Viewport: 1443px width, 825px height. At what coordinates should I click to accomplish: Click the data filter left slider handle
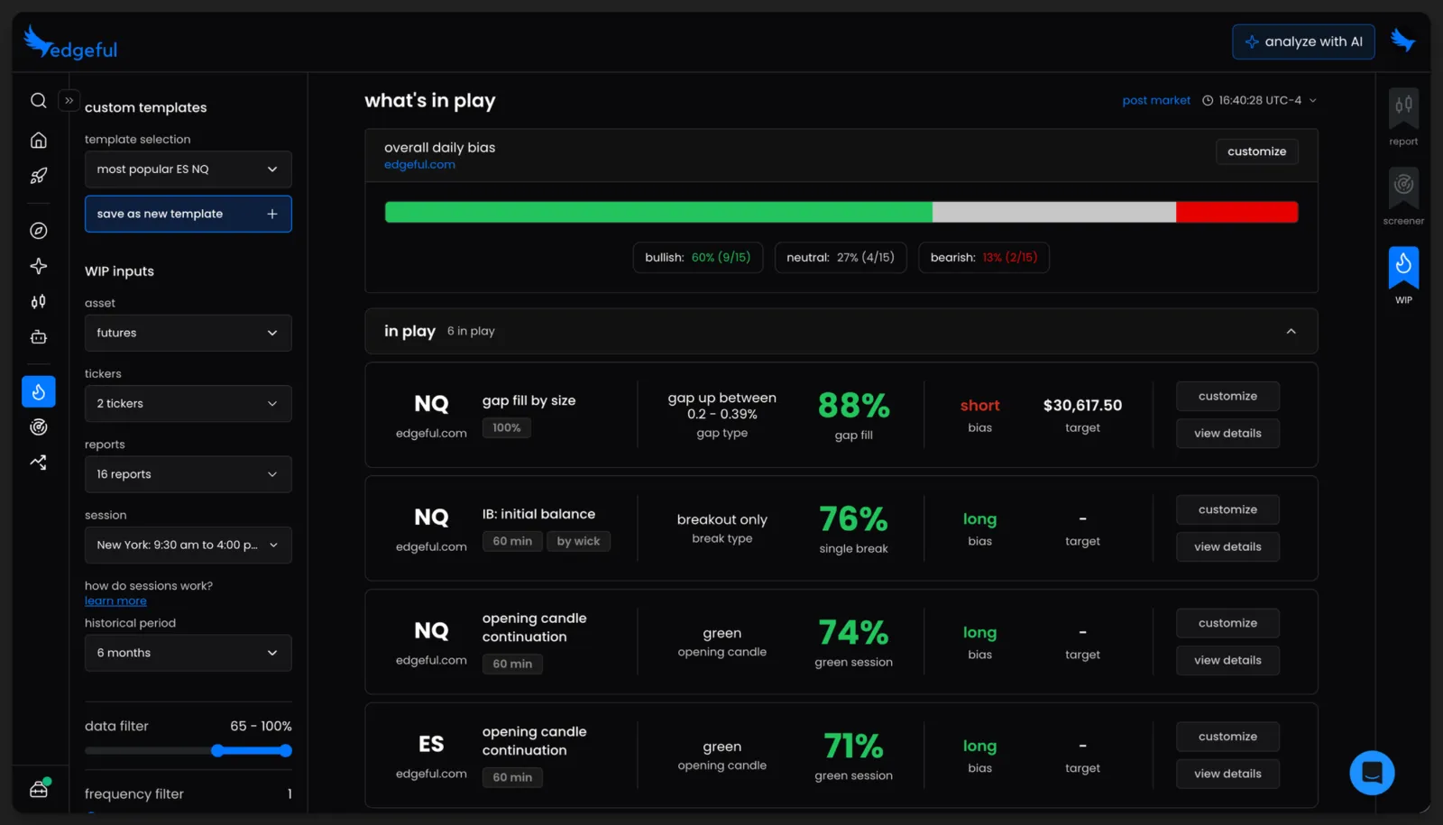[x=217, y=750]
